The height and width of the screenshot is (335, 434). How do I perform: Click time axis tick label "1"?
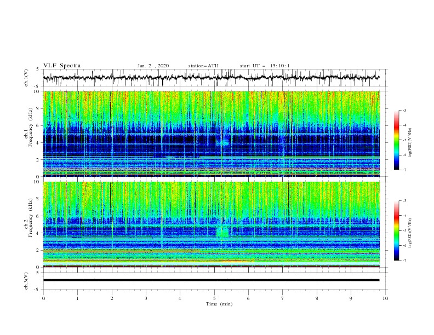pyautogui.click(x=77, y=298)
